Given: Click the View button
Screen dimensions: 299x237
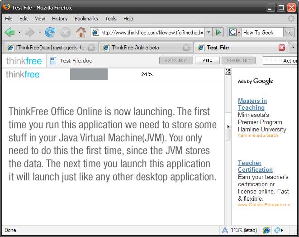Looking at the screenshot, I should (207, 61).
